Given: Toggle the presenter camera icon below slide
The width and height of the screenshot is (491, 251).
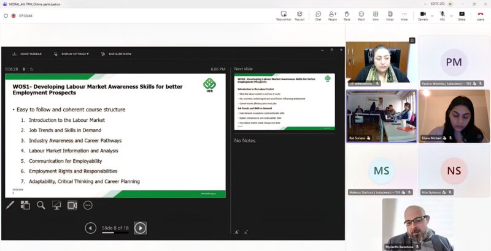Looking at the screenshot, I should (72, 205).
